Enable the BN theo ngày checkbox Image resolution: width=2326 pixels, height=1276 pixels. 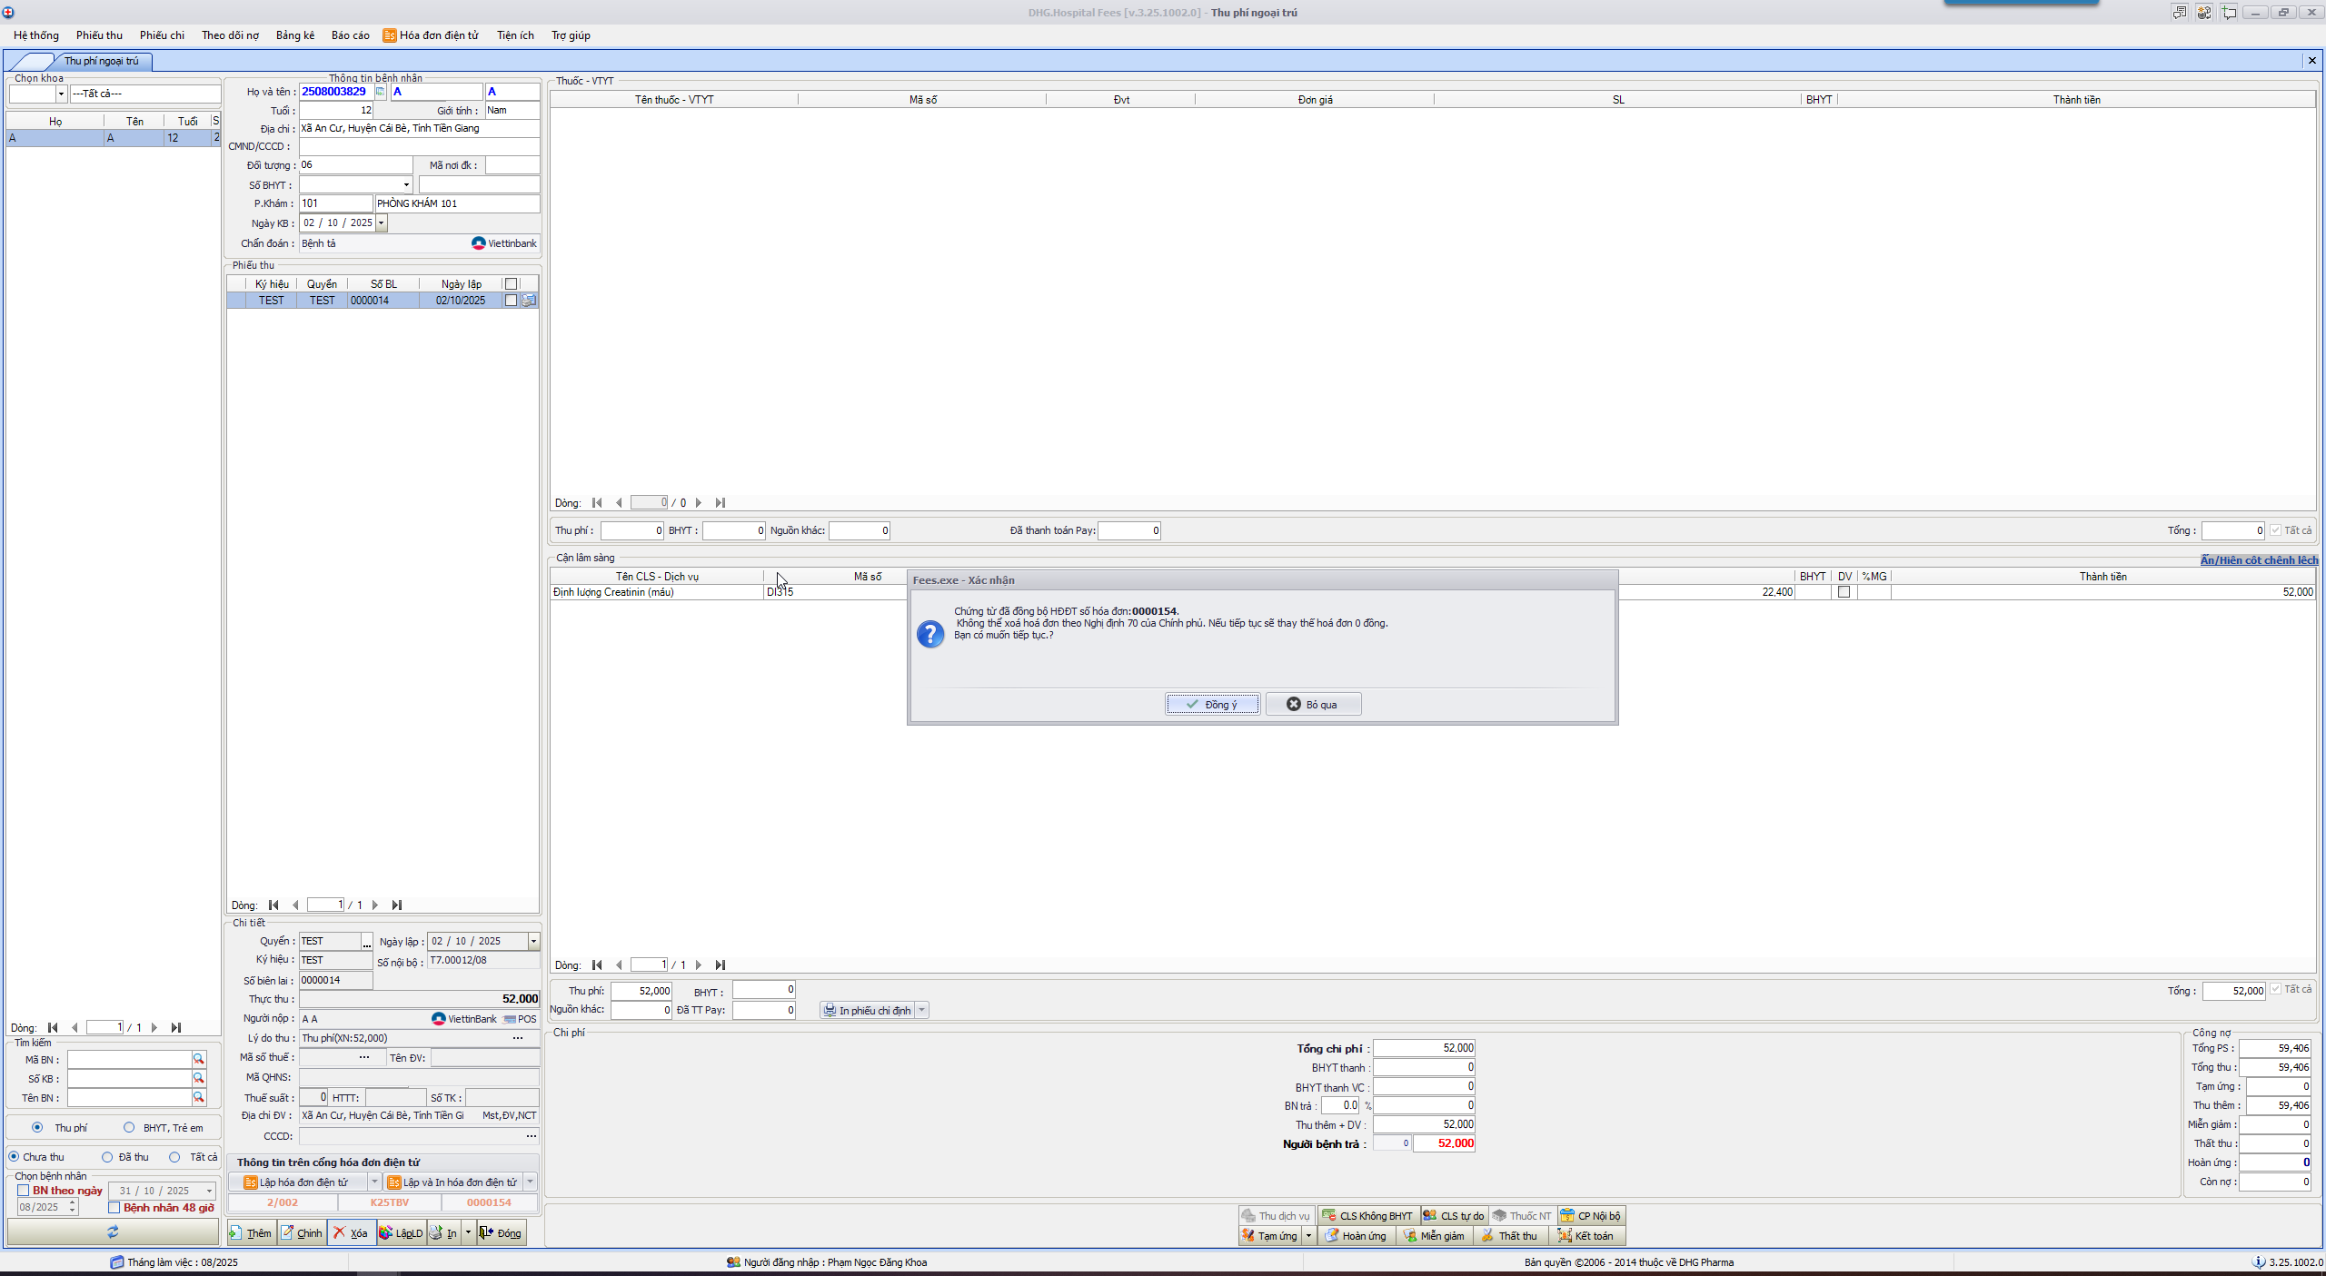(24, 1190)
